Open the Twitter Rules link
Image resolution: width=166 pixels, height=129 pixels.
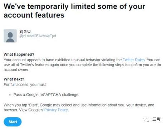coord(134,60)
